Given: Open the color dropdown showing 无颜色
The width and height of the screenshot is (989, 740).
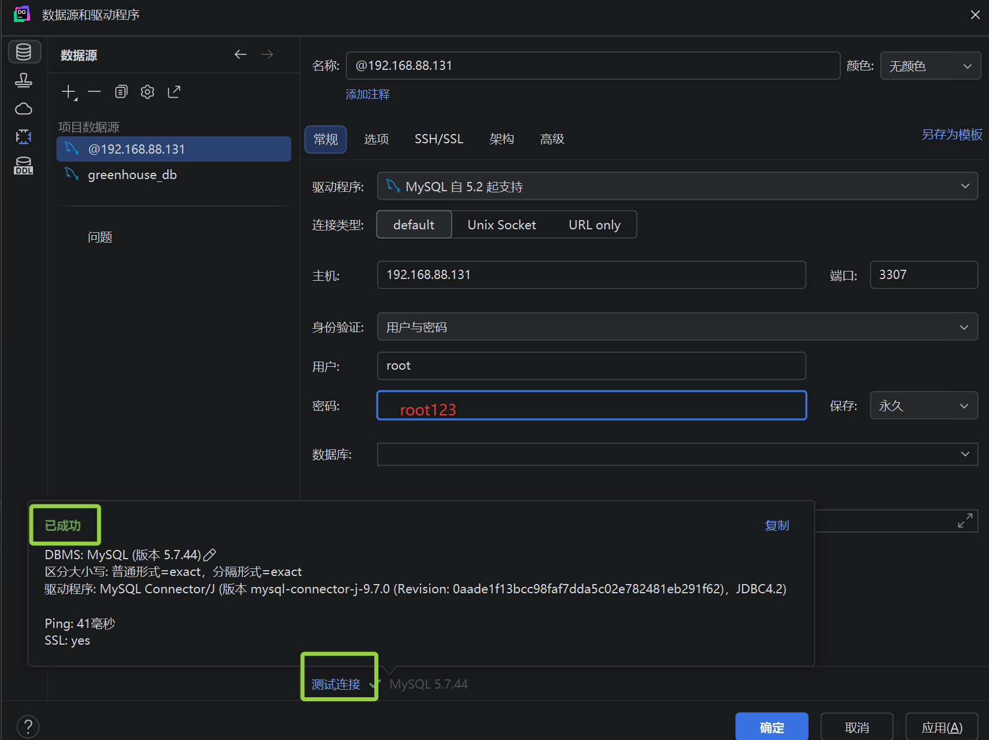Looking at the screenshot, I should tap(931, 66).
